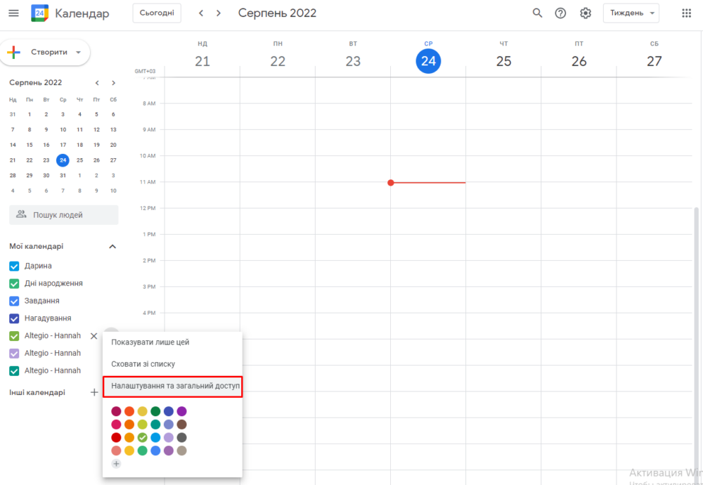Pick the bright red color swatch
The width and height of the screenshot is (703, 485).
click(x=116, y=437)
